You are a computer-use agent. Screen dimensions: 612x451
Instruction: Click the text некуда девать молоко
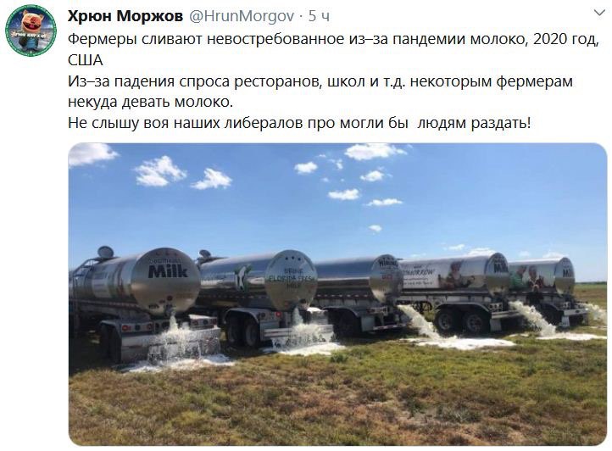point(150,102)
